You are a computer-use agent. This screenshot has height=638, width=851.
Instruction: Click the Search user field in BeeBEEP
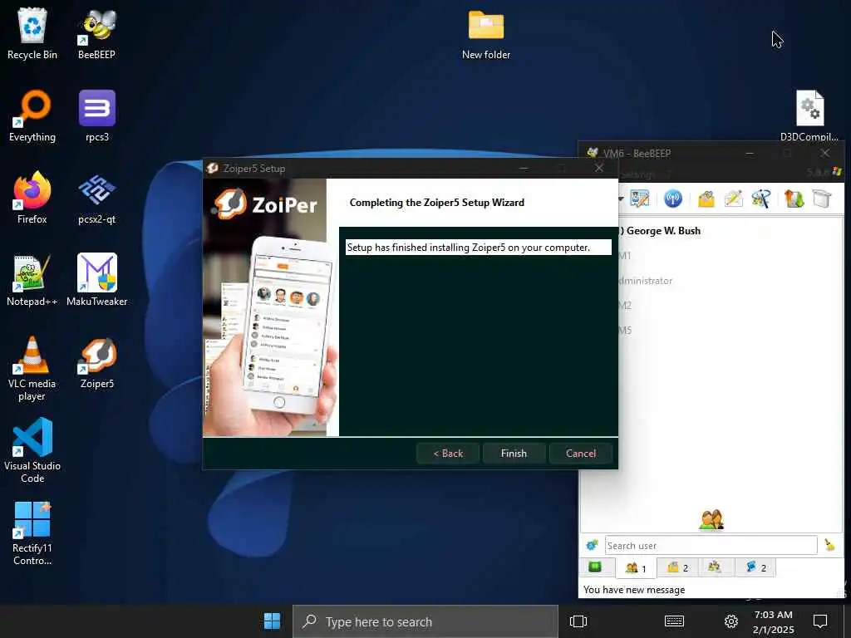tap(711, 545)
